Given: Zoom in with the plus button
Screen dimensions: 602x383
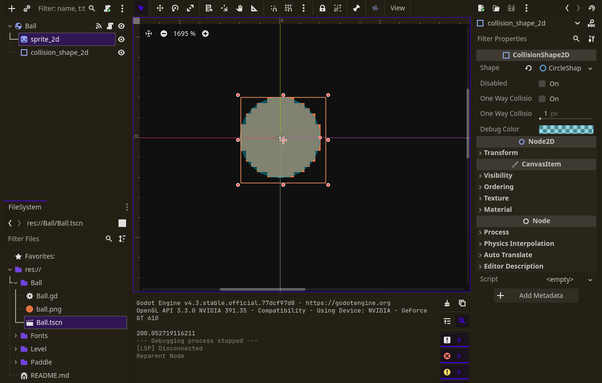Looking at the screenshot, I should [205, 34].
